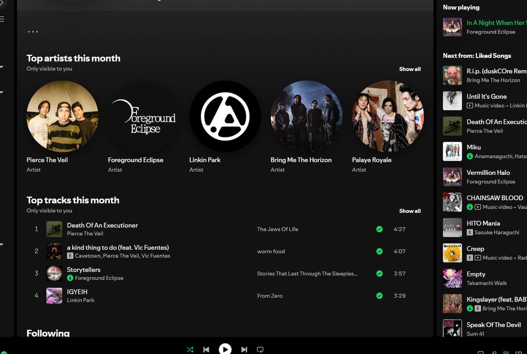527x354 pixels.
Task: Open Foreground Eclipse under the Now playing title
Action: (491, 32)
